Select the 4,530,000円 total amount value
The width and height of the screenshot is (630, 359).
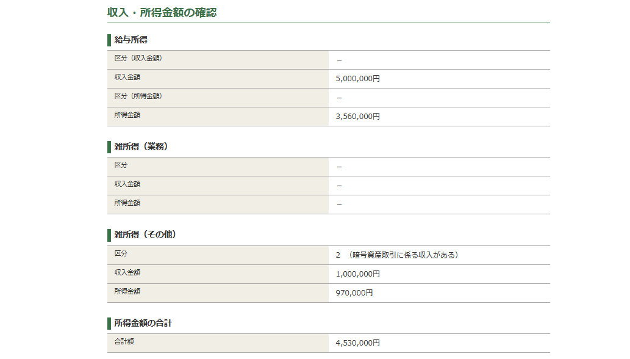coord(357,343)
